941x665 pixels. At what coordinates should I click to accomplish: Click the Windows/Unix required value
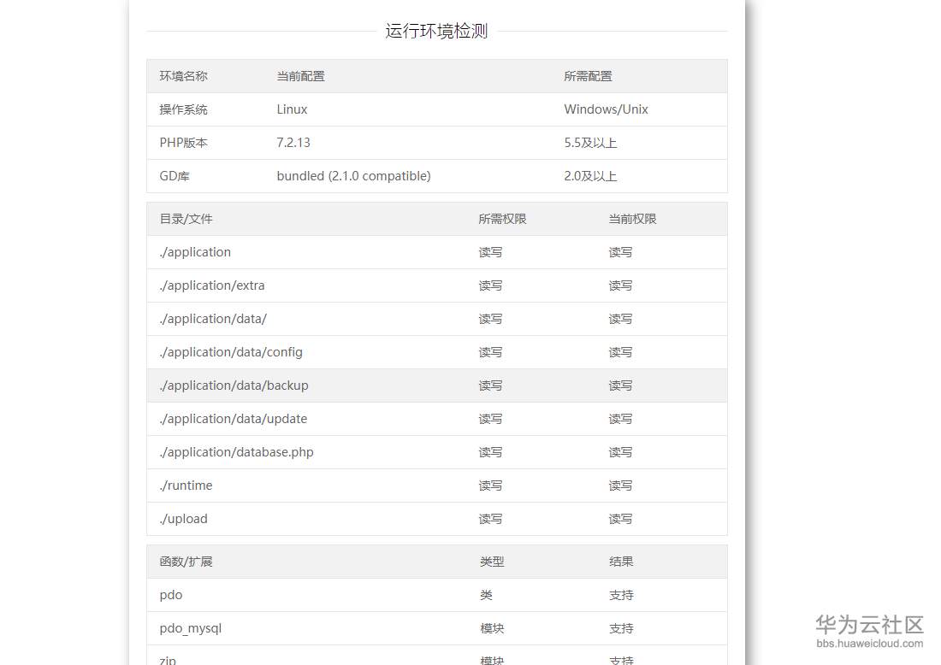[x=607, y=109]
